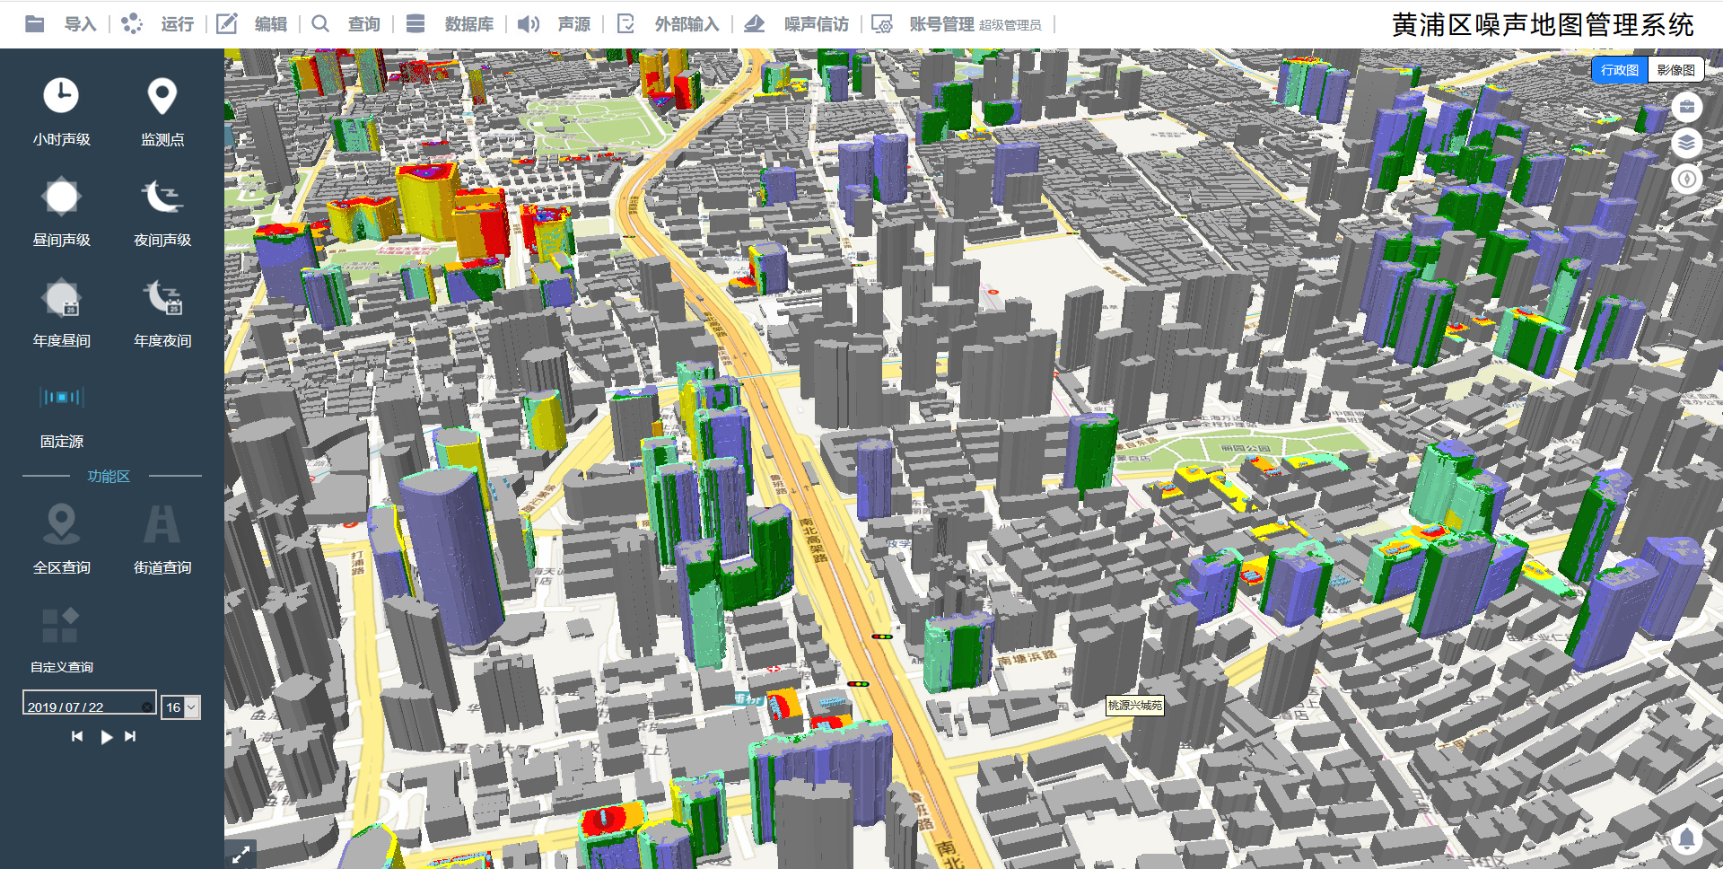The image size is (1723, 869).
Task: Click the 功能区 section heading
Action: (109, 476)
